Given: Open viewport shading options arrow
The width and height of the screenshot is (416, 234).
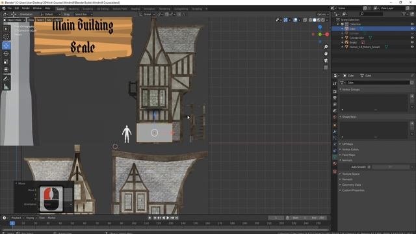Looking at the screenshot, I should [x=327, y=20].
